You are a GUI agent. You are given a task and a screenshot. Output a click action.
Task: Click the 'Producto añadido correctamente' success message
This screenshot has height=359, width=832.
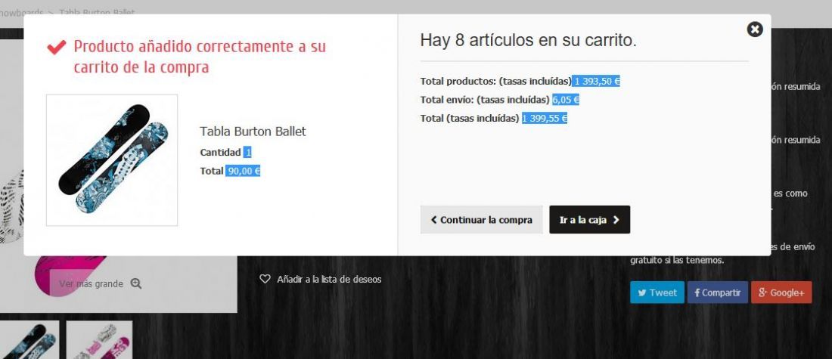[200, 57]
